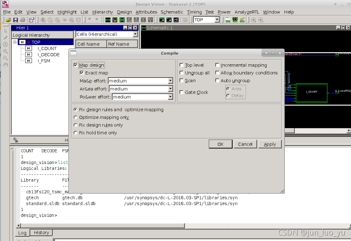Switch to the Log tab
Image resolution: width=351 pixels, height=241 pixels.
(x=22, y=233)
